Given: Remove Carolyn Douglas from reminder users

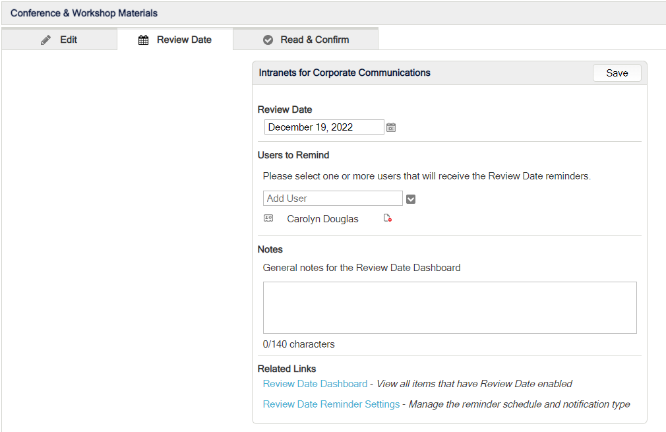Looking at the screenshot, I should [x=387, y=218].
